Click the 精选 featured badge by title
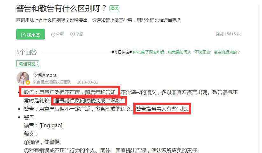The width and height of the screenshot is (262, 153). pyautogui.click(x=114, y=8)
